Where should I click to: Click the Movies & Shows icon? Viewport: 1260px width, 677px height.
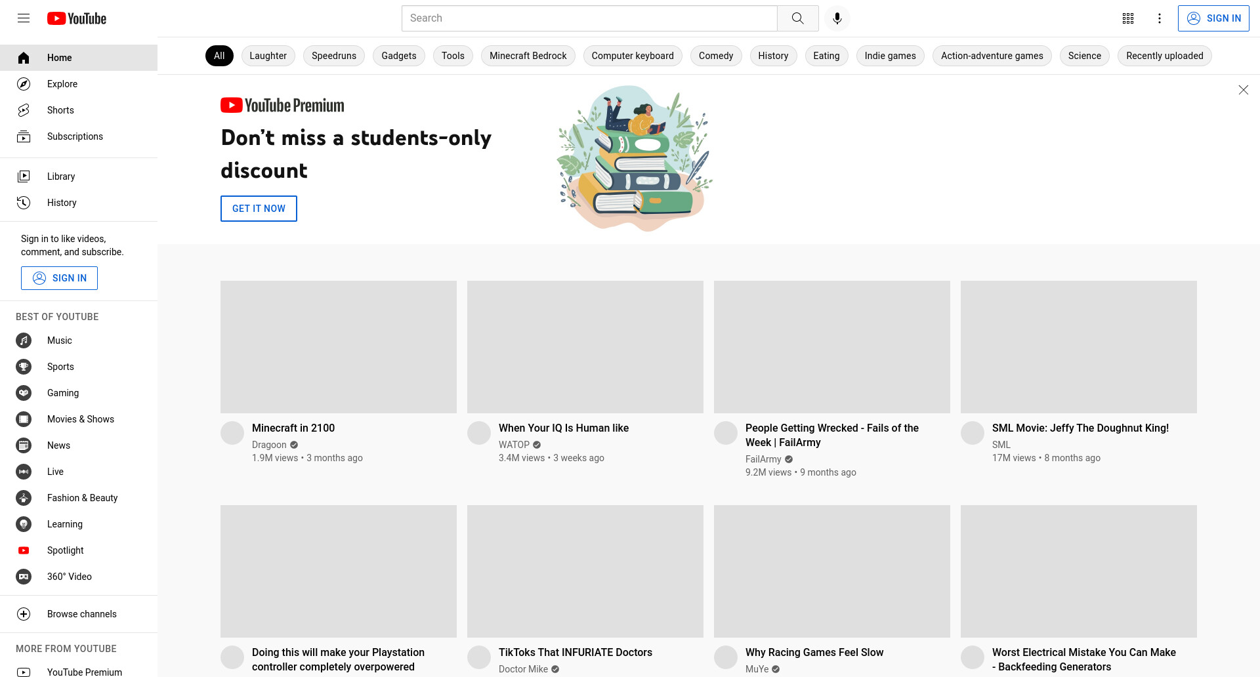pos(24,419)
